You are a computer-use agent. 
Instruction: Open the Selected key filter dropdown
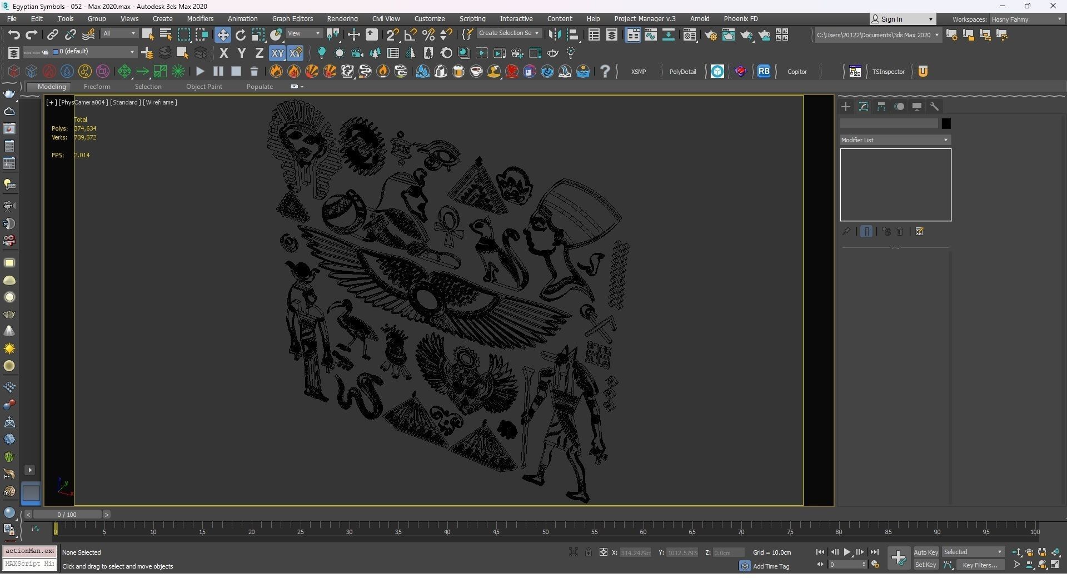(x=973, y=552)
